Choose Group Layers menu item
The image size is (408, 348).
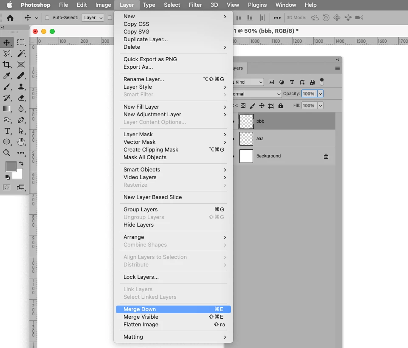173,209
